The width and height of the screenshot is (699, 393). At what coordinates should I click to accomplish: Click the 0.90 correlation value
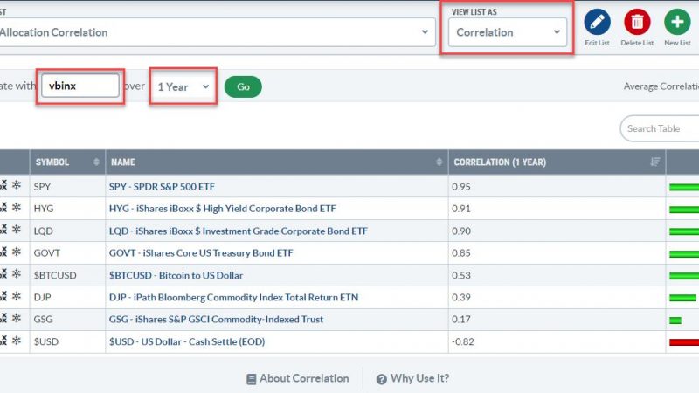click(x=461, y=231)
